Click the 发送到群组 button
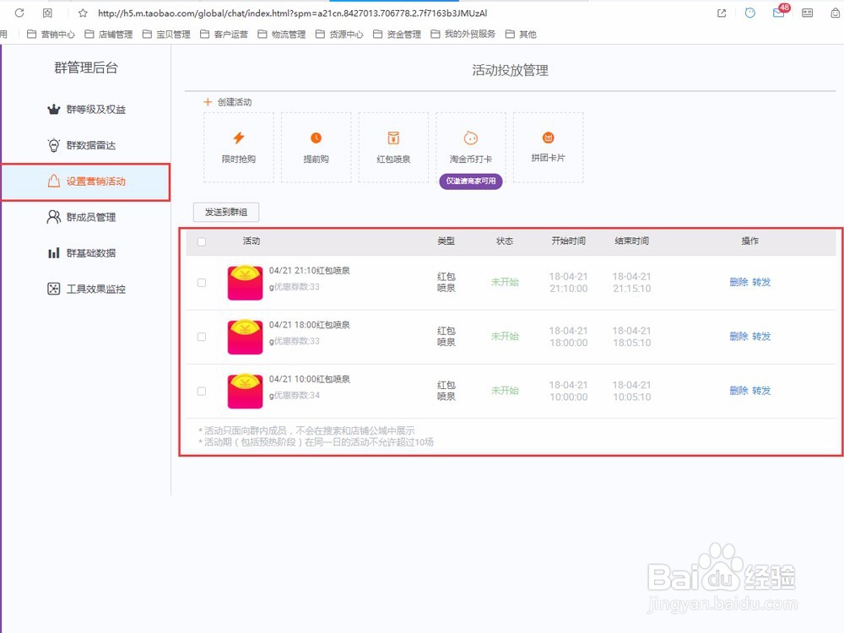Image resolution: width=844 pixels, height=633 pixels. (x=225, y=212)
